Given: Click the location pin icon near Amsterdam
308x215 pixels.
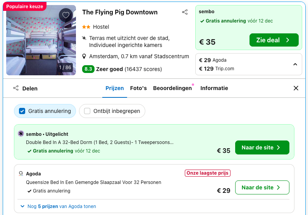Looking at the screenshot, I should [84, 57].
